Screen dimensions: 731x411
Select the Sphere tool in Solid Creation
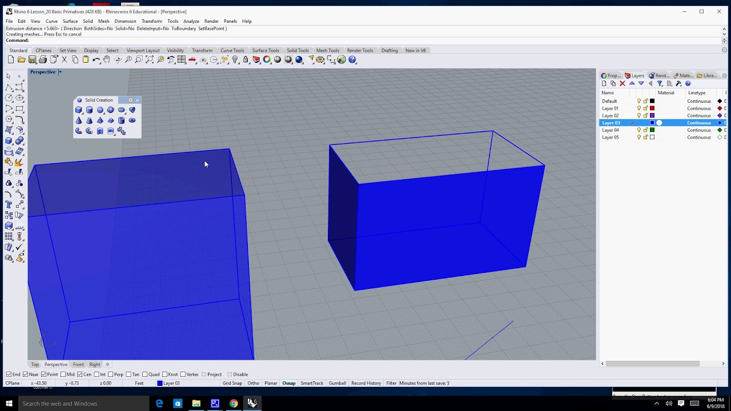coord(100,110)
